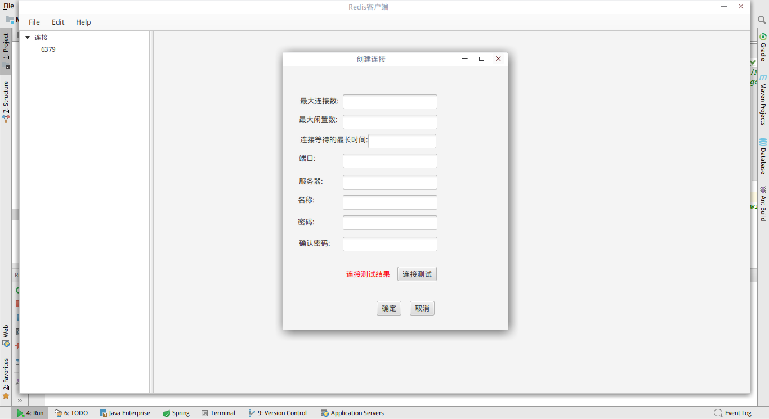Minimize the Redis客户端 window

[x=724, y=7]
